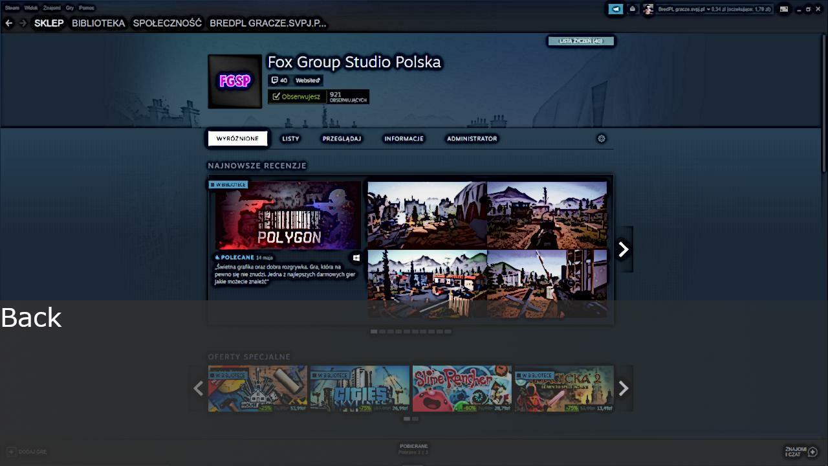Image resolution: width=828 pixels, height=466 pixels.
Task: Click the NAJNOWSZE RECENZJE heading
Action: pos(257,166)
